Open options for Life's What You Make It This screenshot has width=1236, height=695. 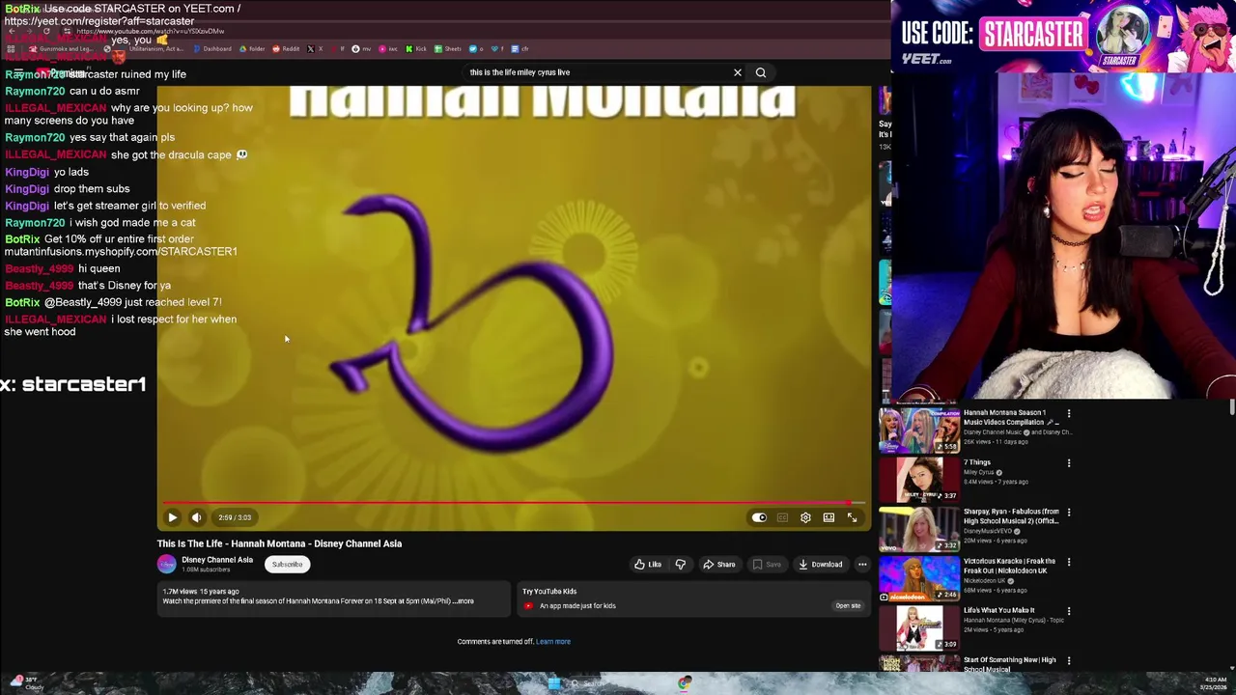[1069, 611]
